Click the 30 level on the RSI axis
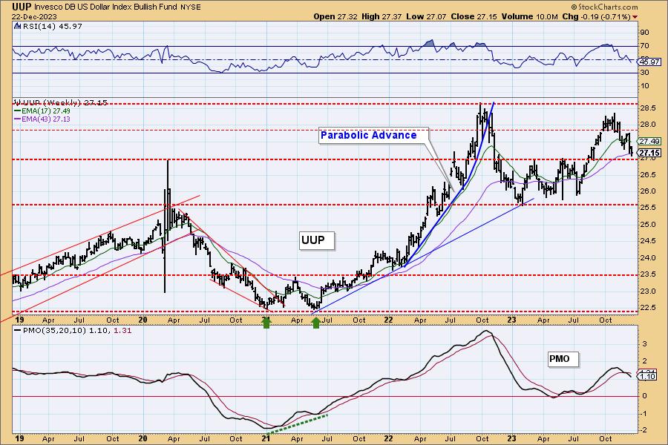This screenshot has width=668, height=445. [644, 73]
